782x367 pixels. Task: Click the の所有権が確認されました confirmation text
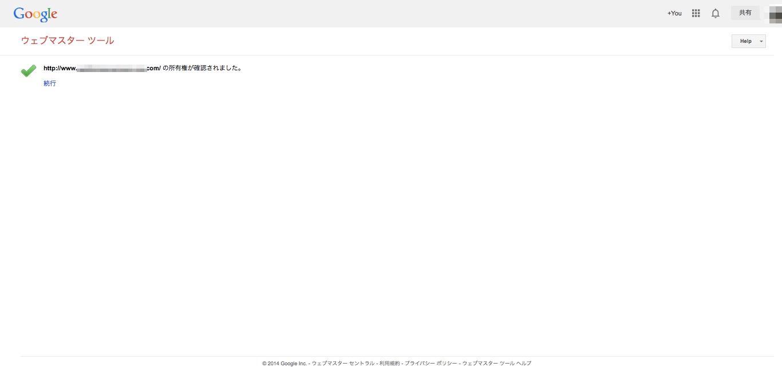(203, 68)
